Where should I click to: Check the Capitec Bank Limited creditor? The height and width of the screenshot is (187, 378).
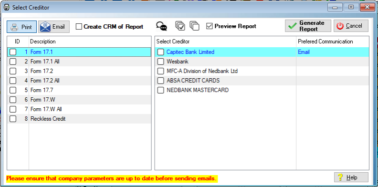point(160,52)
